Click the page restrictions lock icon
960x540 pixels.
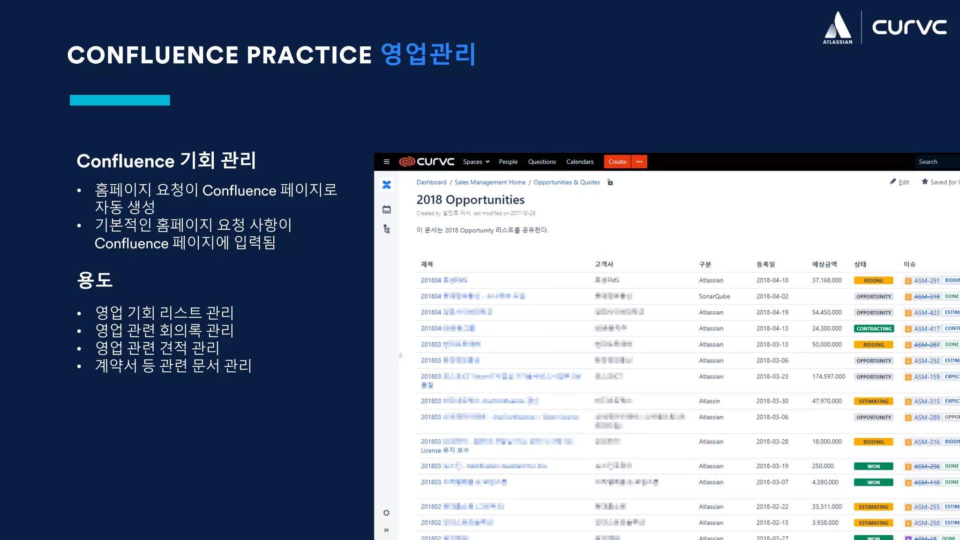tap(610, 182)
